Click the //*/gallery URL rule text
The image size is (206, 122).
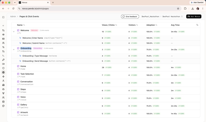(x=22, y=107)
